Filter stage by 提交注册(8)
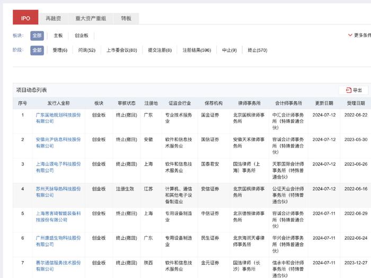 coord(160,50)
